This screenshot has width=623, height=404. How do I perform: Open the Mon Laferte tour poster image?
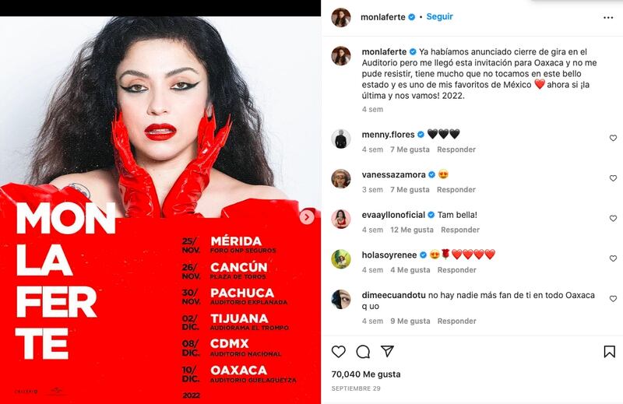point(160,210)
